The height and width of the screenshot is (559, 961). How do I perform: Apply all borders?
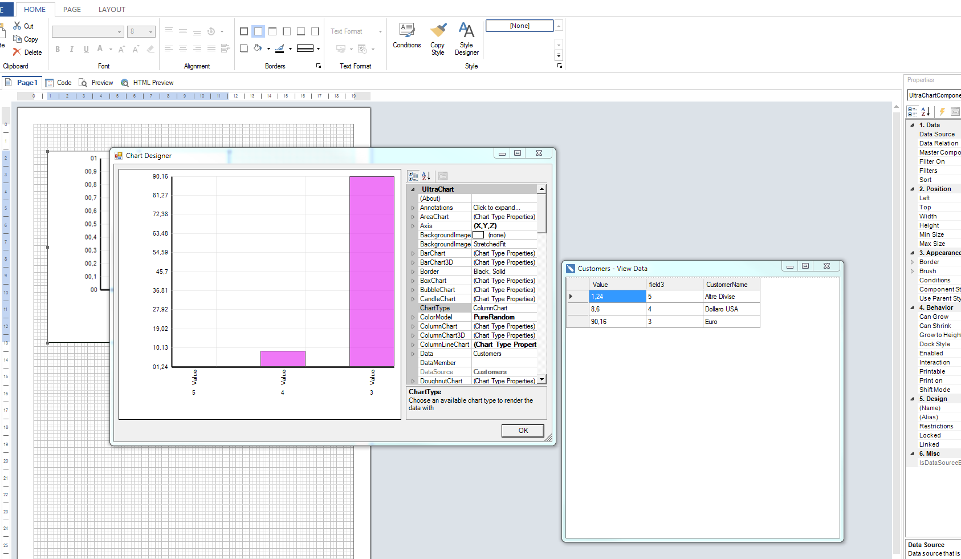pyautogui.click(x=244, y=31)
